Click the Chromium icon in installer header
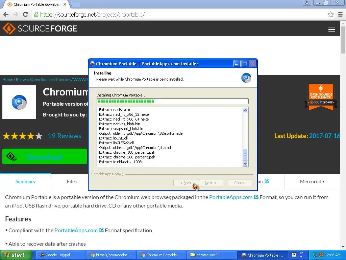 click(246, 78)
